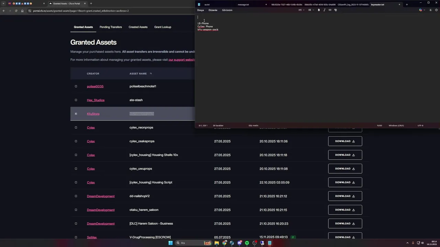The width and height of the screenshot is (440, 247).
Task: Open a new browser tab
Action: [x=91, y=3]
